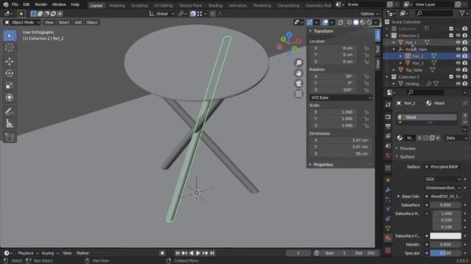
Task: Click the viewport zoom magnifier icon
Action: [x=299, y=63]
